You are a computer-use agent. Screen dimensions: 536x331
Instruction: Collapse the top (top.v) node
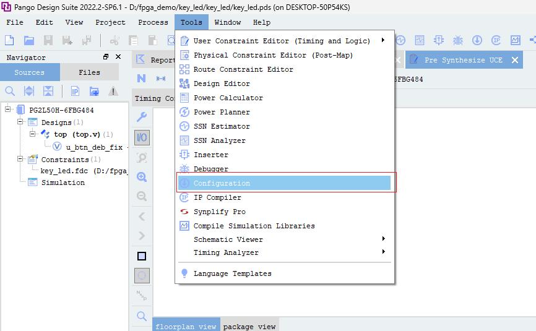click(x=32, y=134)
